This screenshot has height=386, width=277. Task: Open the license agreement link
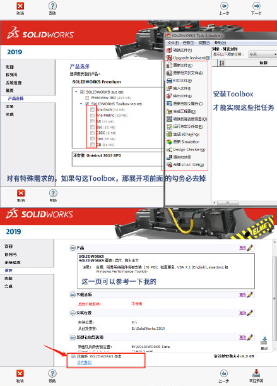[85, 363]
